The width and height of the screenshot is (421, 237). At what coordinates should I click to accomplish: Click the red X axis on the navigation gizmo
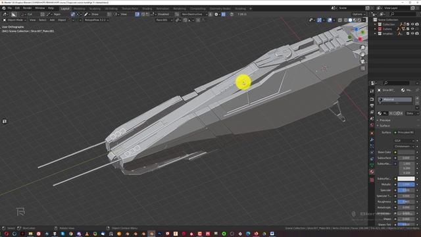pos(360,39)
